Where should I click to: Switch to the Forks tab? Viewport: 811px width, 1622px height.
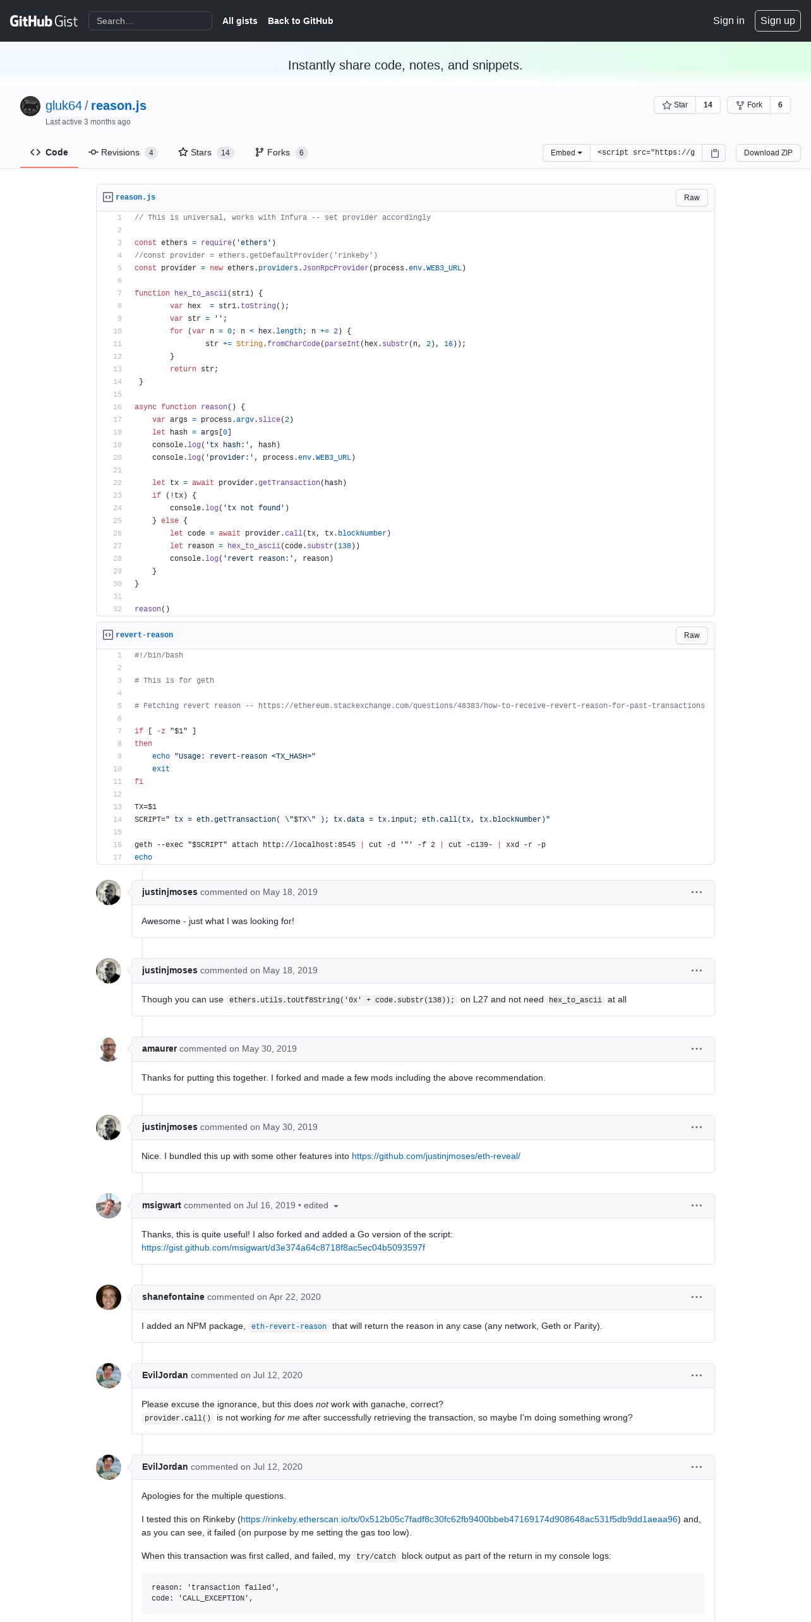281,152
